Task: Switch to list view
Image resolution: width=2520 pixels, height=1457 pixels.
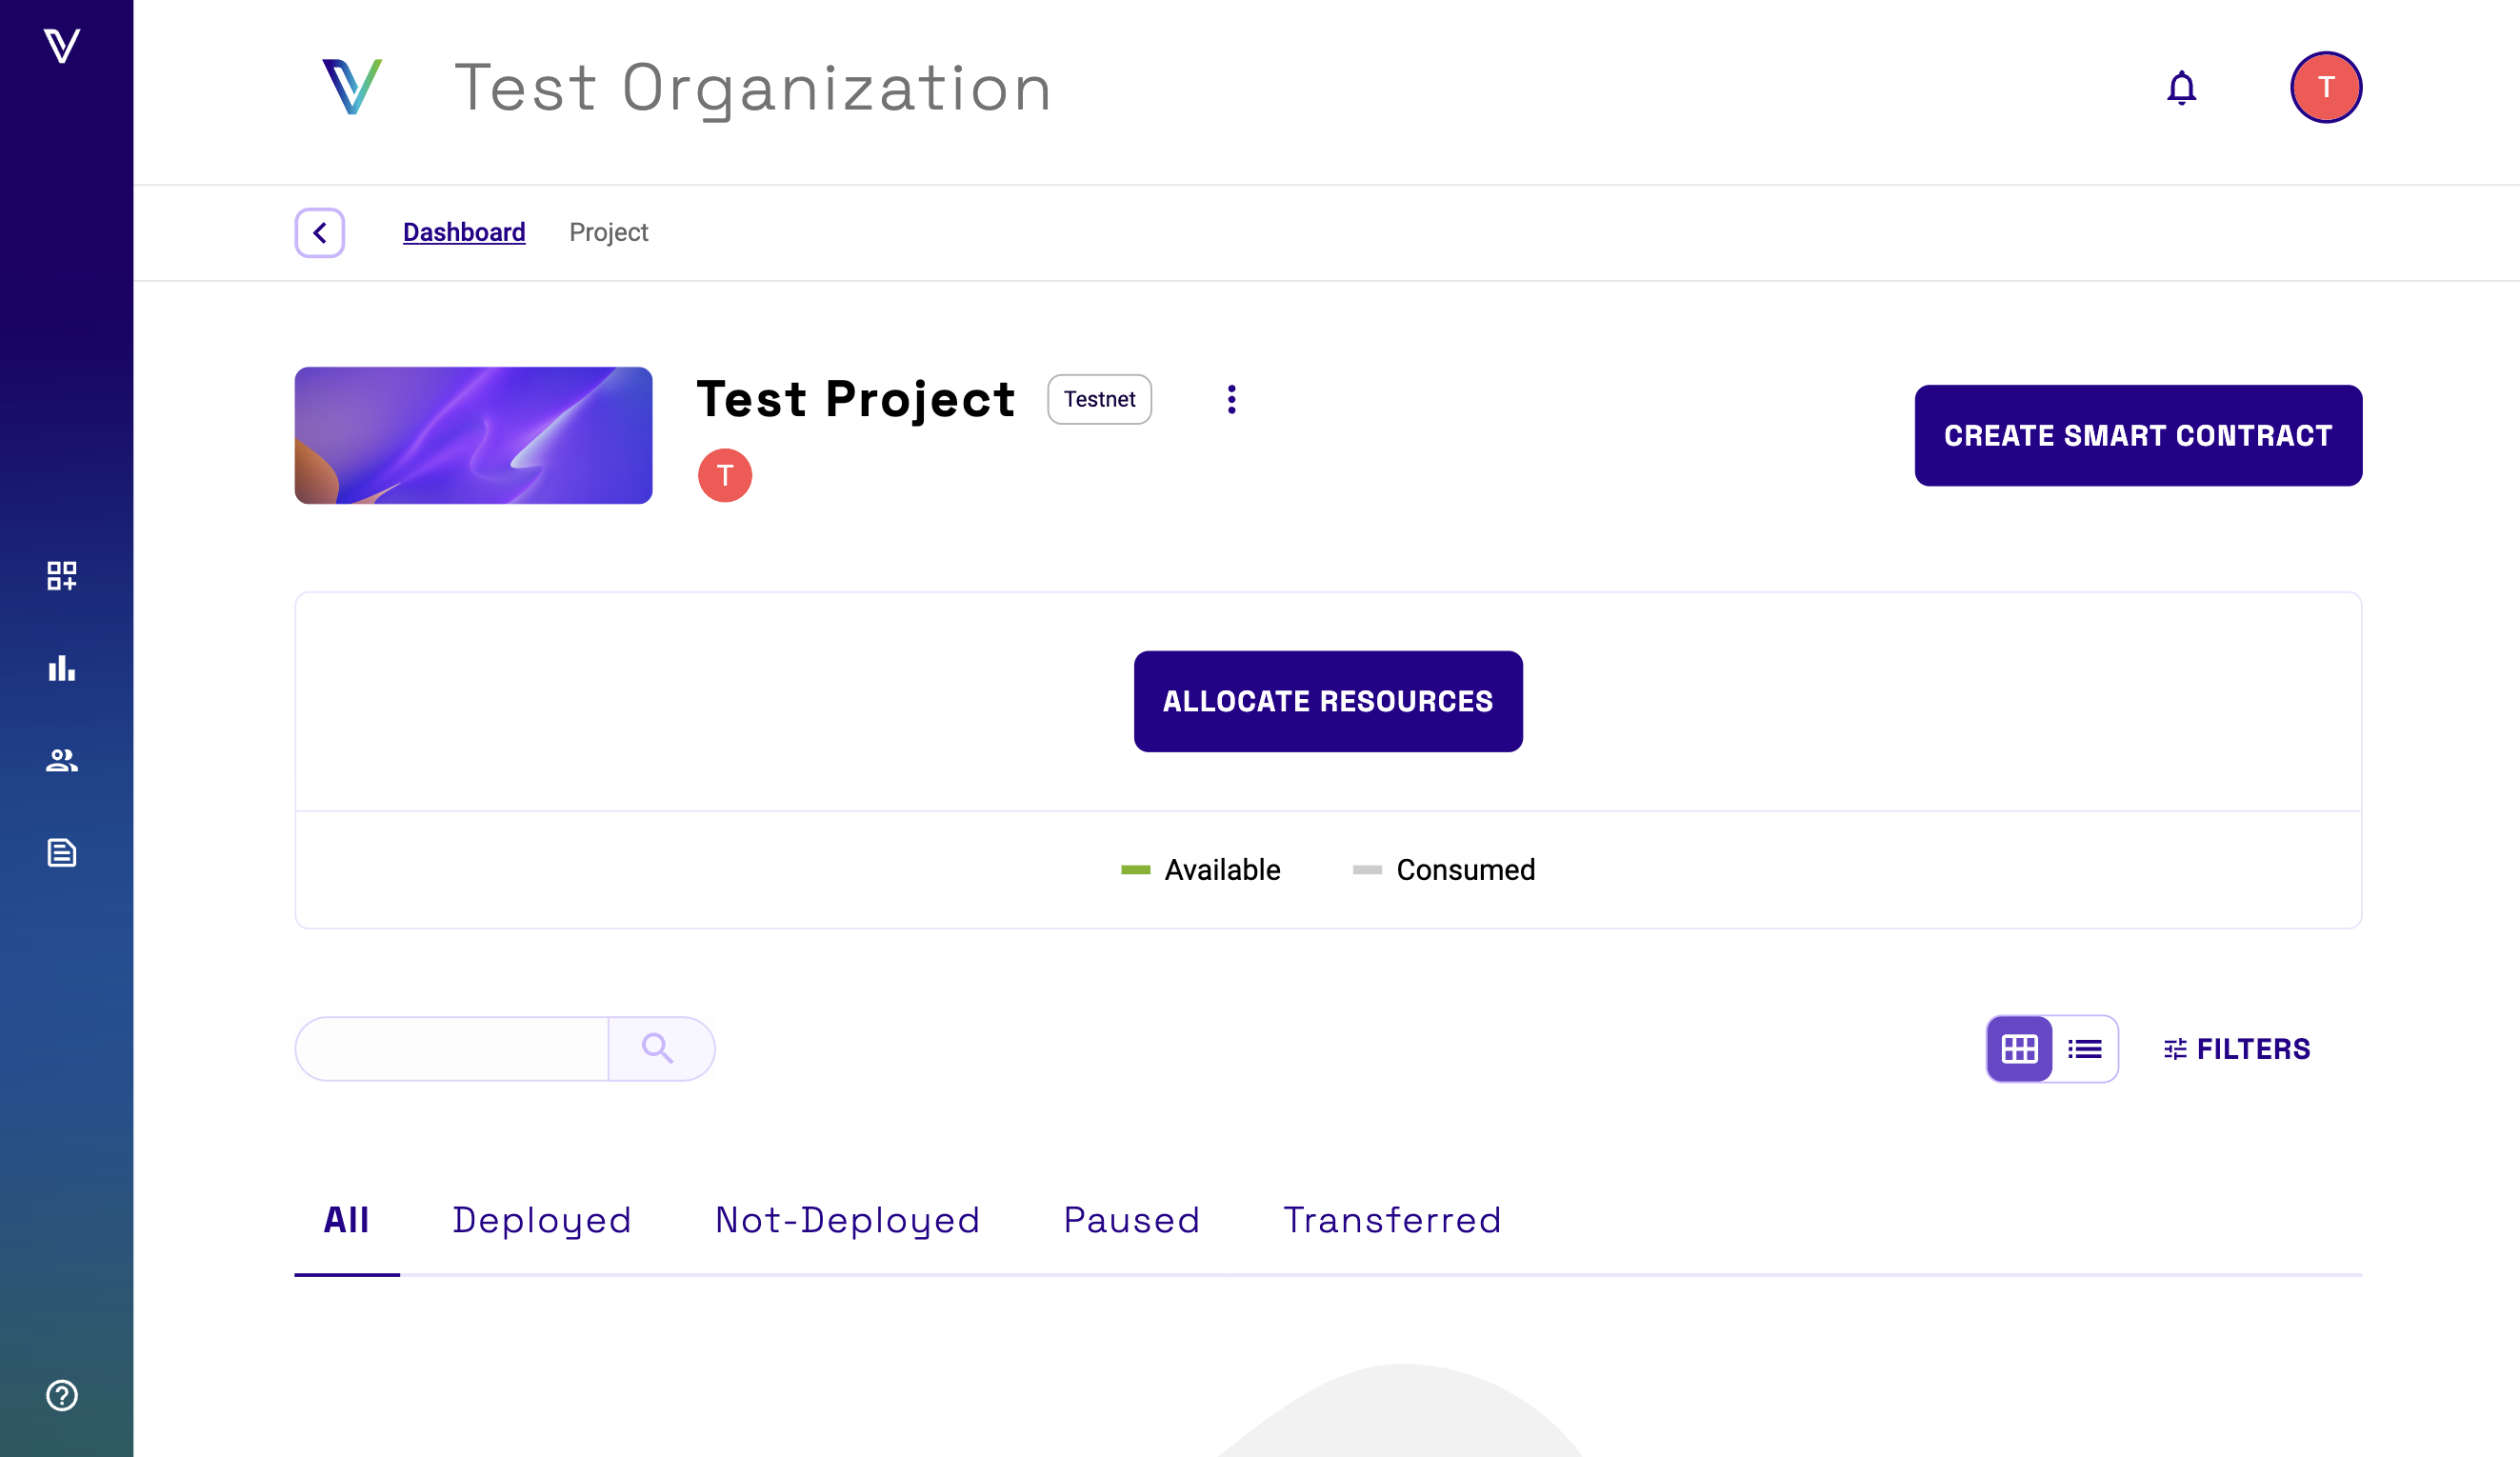Action: pyautogui.click(x=2085, y=1049)
